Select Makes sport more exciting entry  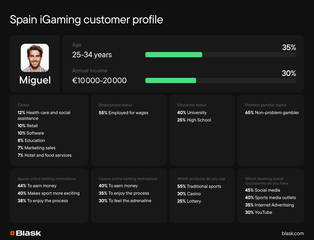48,193
